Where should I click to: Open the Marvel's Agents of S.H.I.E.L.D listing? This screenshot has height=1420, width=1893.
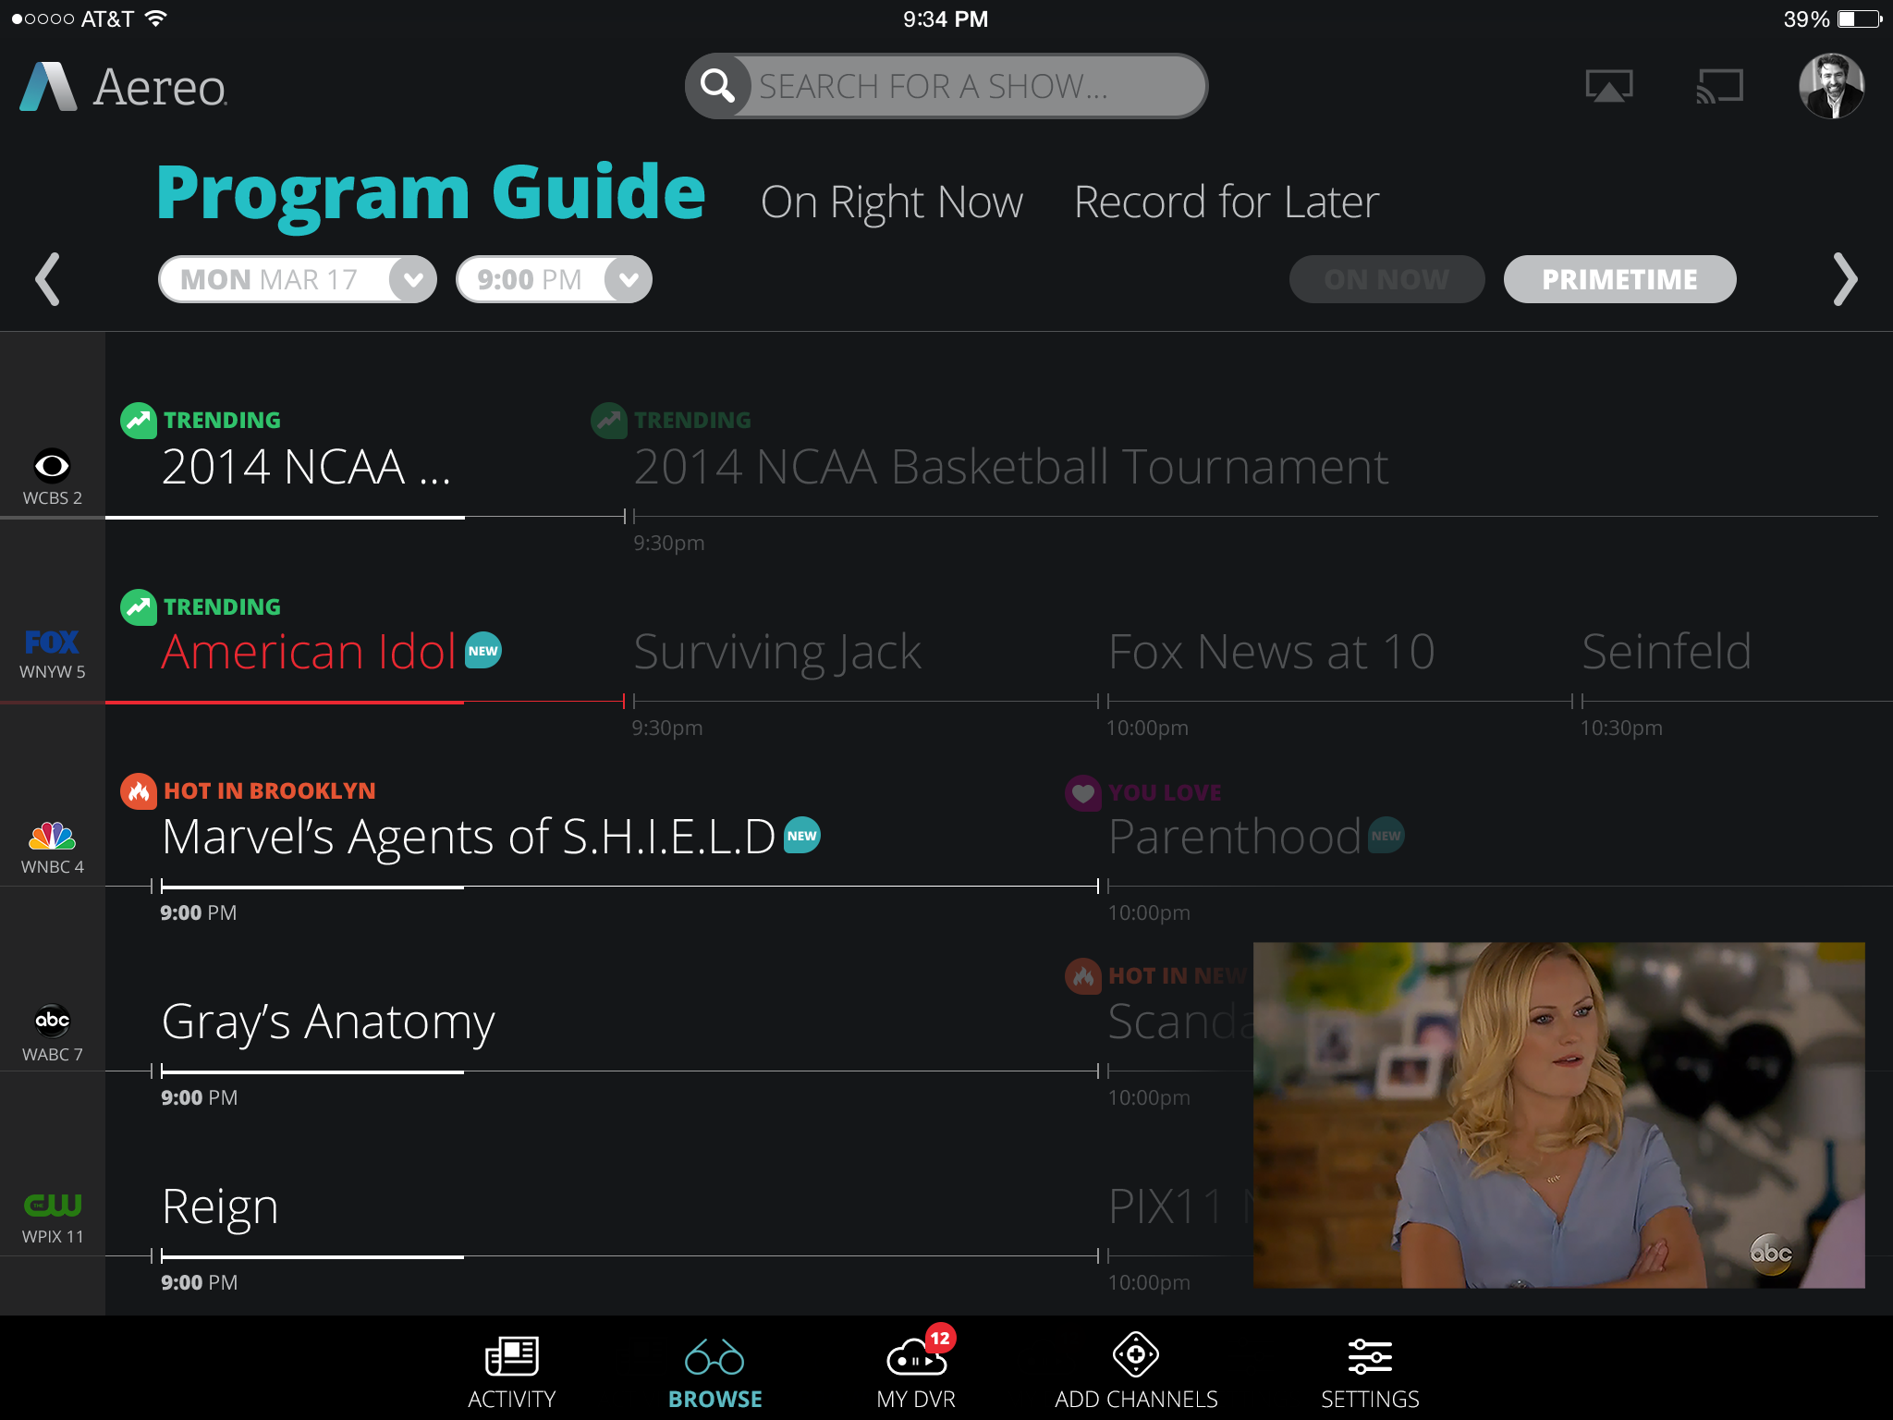(469, 837)
